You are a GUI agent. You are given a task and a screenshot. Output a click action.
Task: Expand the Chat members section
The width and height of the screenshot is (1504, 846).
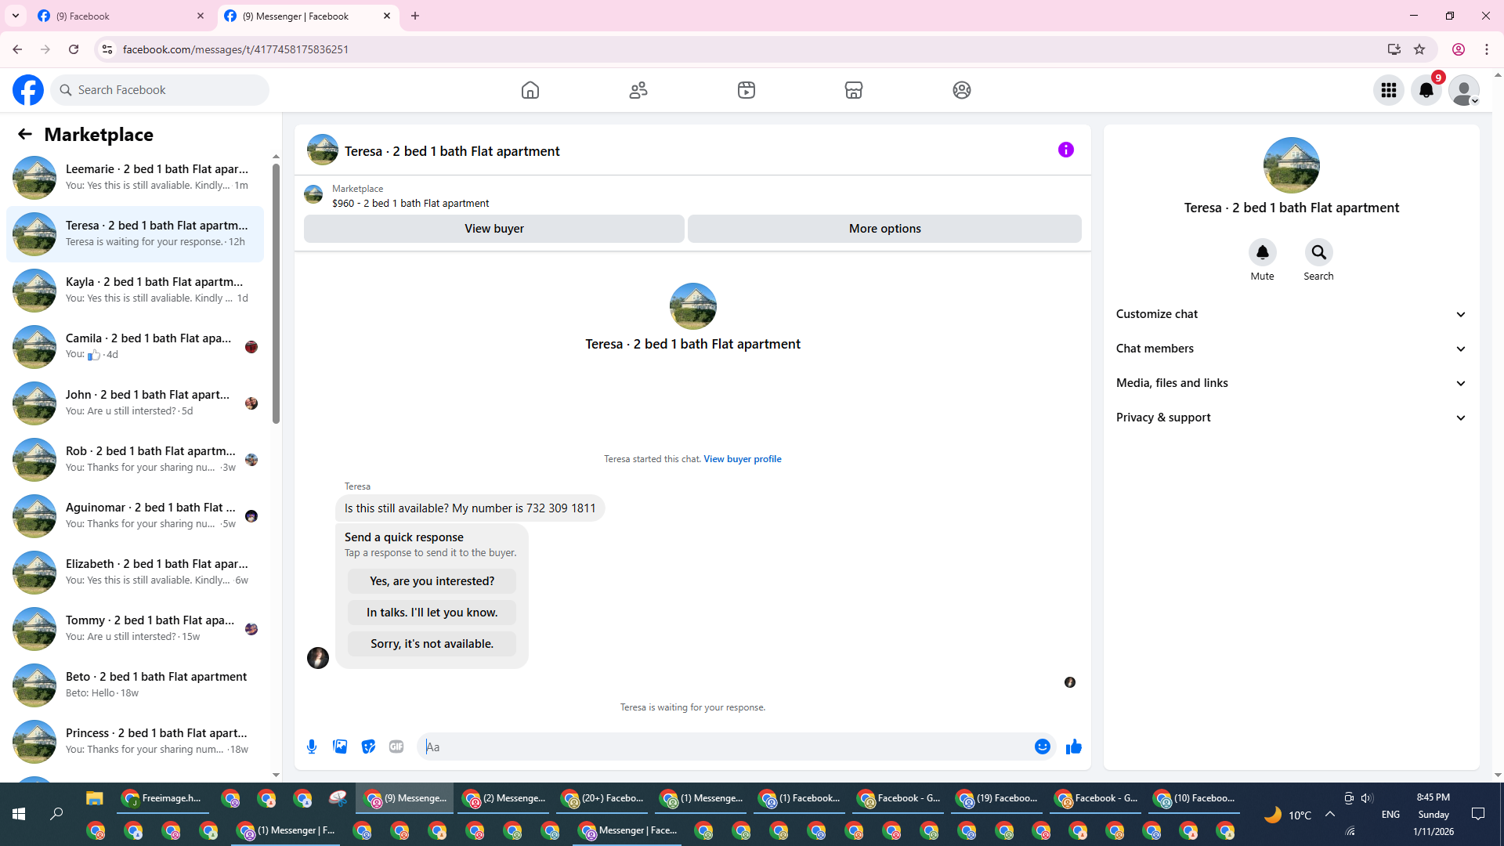click(1291, 349)
